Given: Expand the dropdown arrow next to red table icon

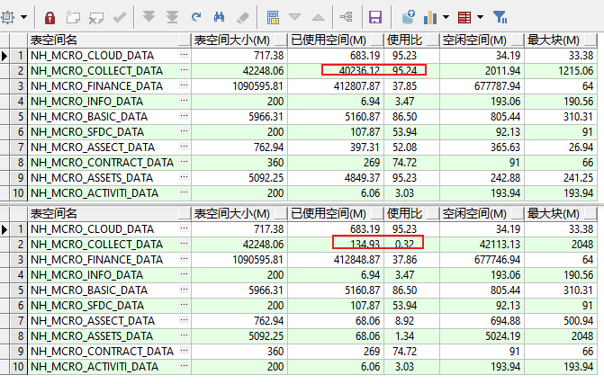Looking at the screenshot, I should coord(480,17).
